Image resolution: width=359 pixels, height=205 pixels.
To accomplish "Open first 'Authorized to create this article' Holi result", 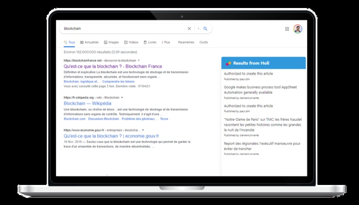I will click(x=249, y=74).
